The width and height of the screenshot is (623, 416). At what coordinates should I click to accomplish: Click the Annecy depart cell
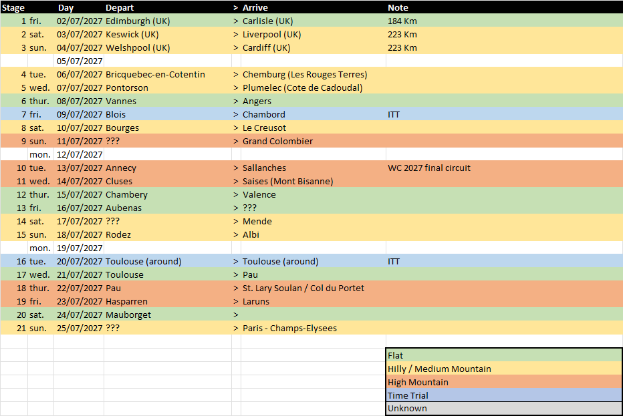pyautogui.click(x=168, y=168)
